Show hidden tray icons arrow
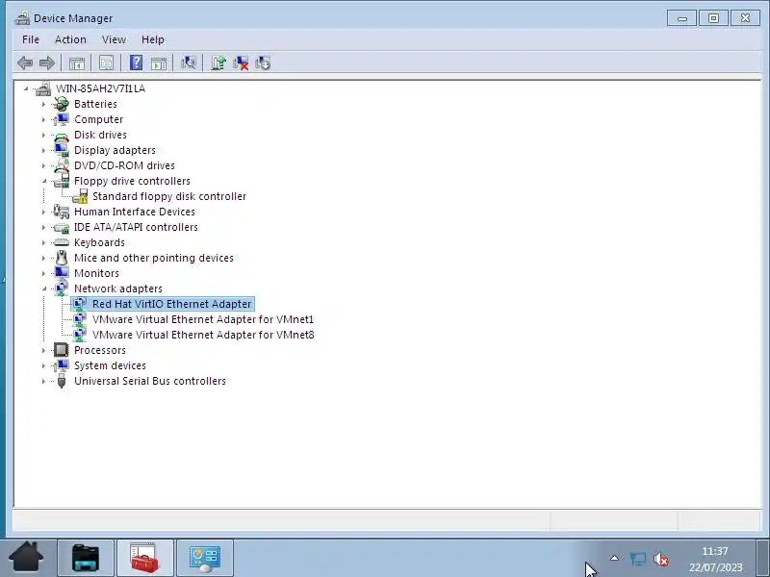This screenshot has height=577, width=770. (614, 558)
